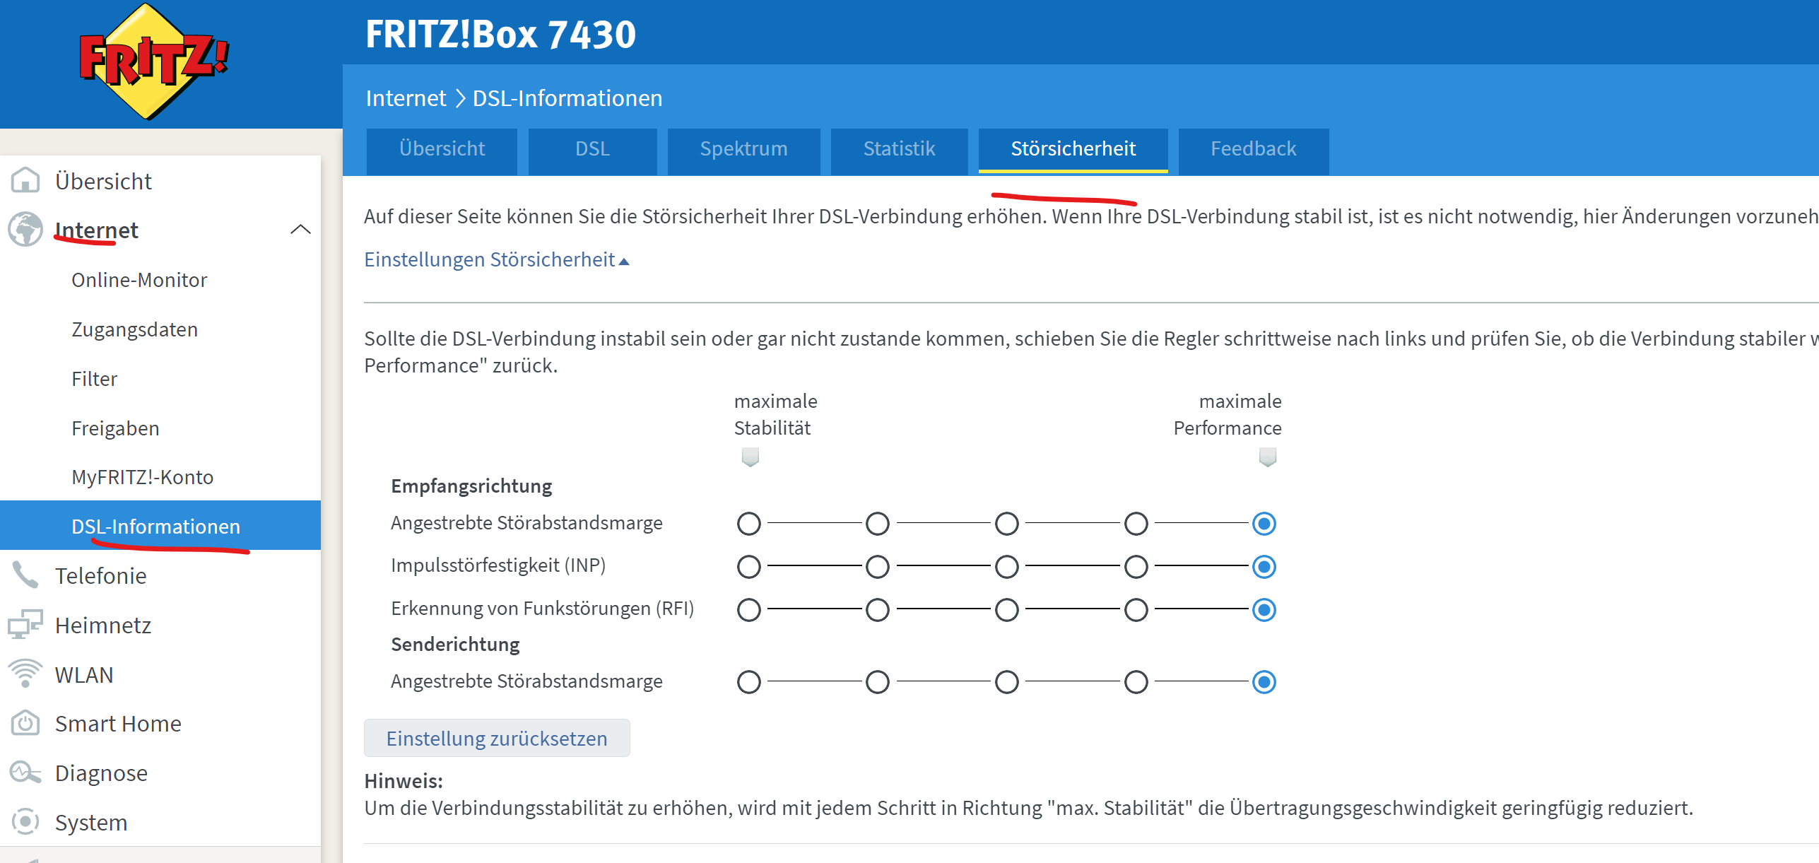Collapse the Internet menu chevron
Image resolution: width=1819 pixels, height=863 pixels.
300,229
